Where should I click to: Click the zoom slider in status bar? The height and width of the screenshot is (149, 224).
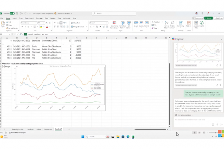pyautogui.click(x=215, y=132)
